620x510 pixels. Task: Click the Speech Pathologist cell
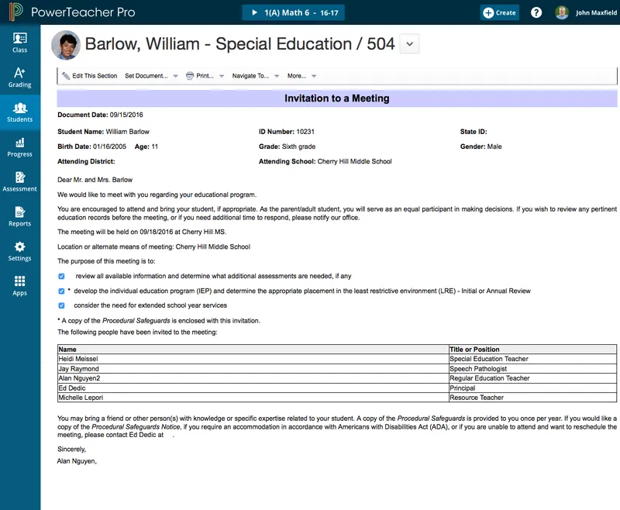click(x=532, y=369)
